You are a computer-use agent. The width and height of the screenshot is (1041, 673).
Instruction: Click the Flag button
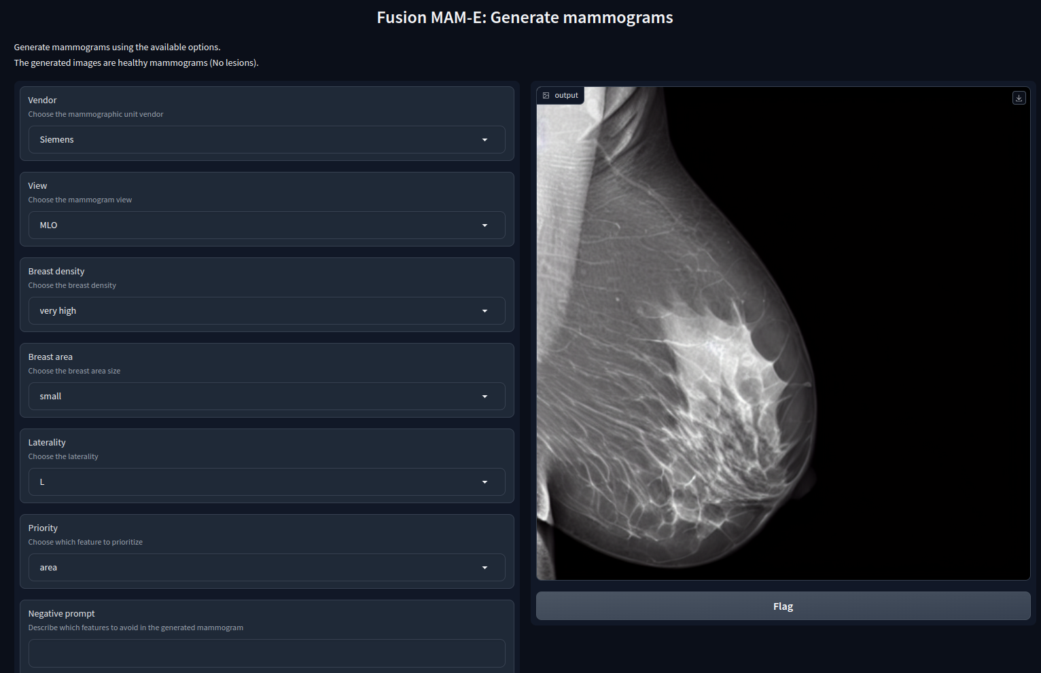783,606
